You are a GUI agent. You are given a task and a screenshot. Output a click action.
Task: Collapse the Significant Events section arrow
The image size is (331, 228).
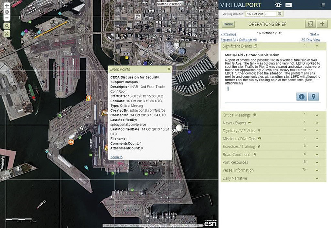[x=317, y=46]
